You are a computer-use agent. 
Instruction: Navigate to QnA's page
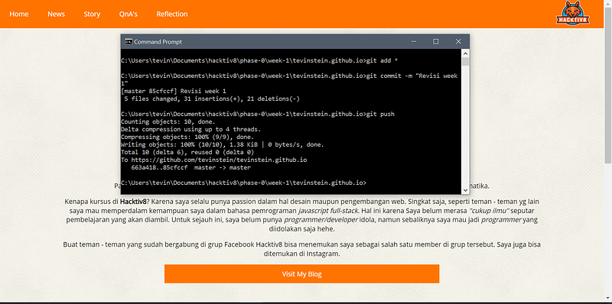coord(129,14)
